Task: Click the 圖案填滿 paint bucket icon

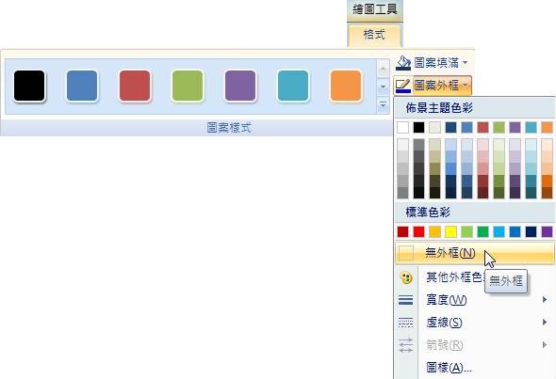Action: pos(403,63)
